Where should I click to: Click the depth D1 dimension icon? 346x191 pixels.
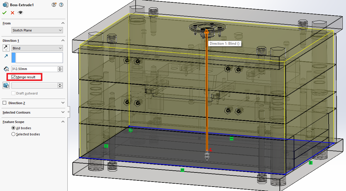[x=6, y=69]
